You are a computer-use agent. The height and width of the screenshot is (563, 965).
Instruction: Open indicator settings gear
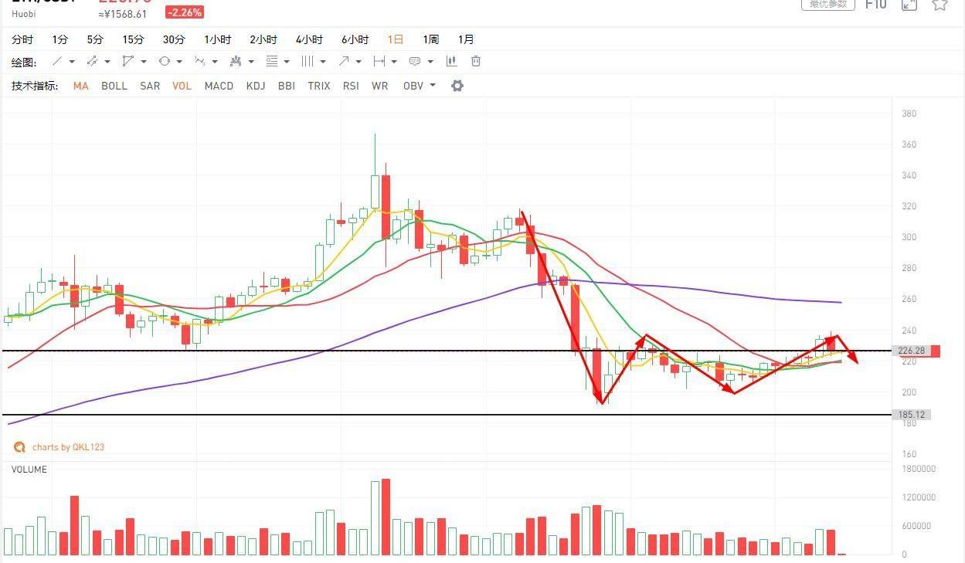(x=457, y=86)
